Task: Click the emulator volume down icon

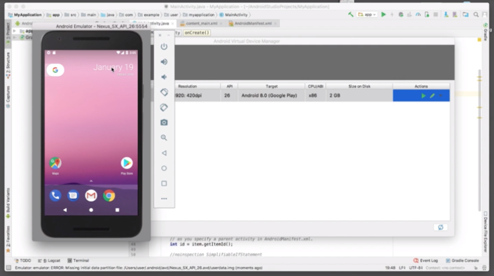Action: tap(164, 77)
